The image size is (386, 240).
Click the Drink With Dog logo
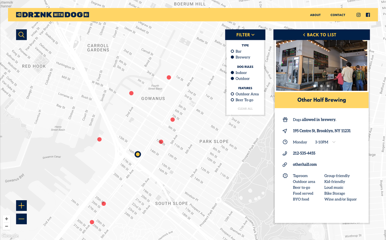[53, 15]
